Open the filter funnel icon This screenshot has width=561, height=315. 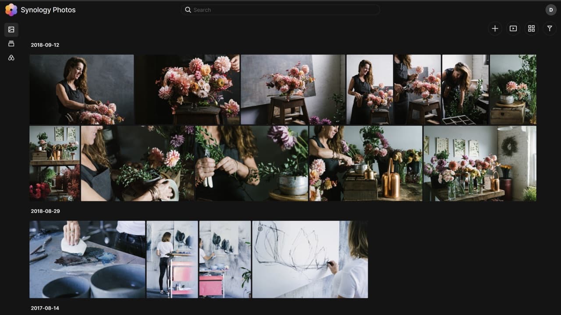point(550,28)
